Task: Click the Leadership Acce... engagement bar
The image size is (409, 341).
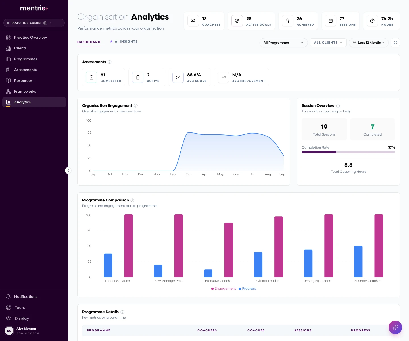Action: (129, 246)
